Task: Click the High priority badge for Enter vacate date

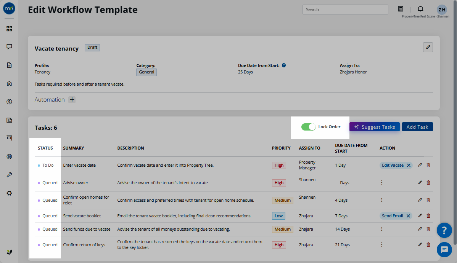Action: (279, 165)
